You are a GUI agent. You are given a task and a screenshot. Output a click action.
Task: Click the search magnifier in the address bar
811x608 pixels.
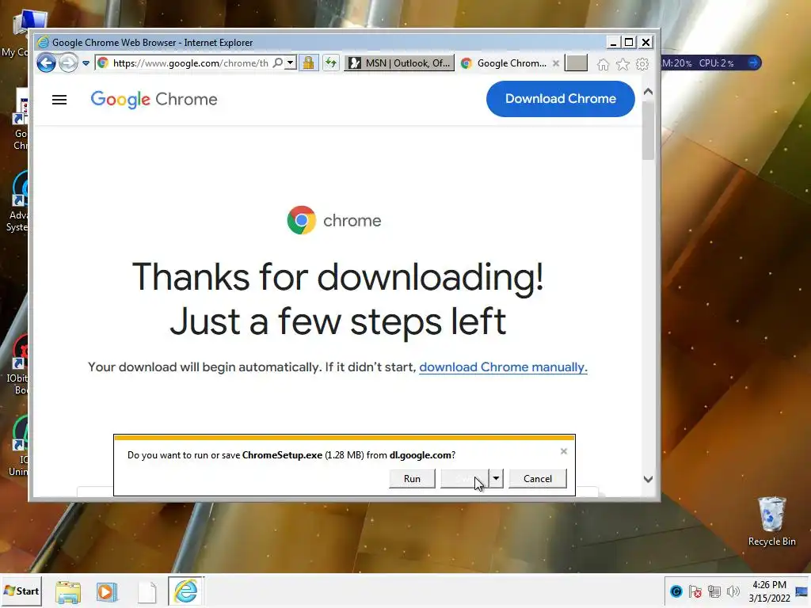tap(278, 63)
